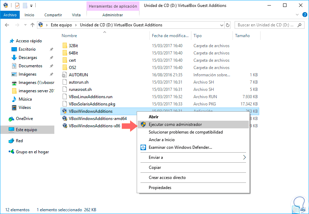Select Acceso rápido in navigation pane
309x214 pixels.
click(x=29, y=41)
